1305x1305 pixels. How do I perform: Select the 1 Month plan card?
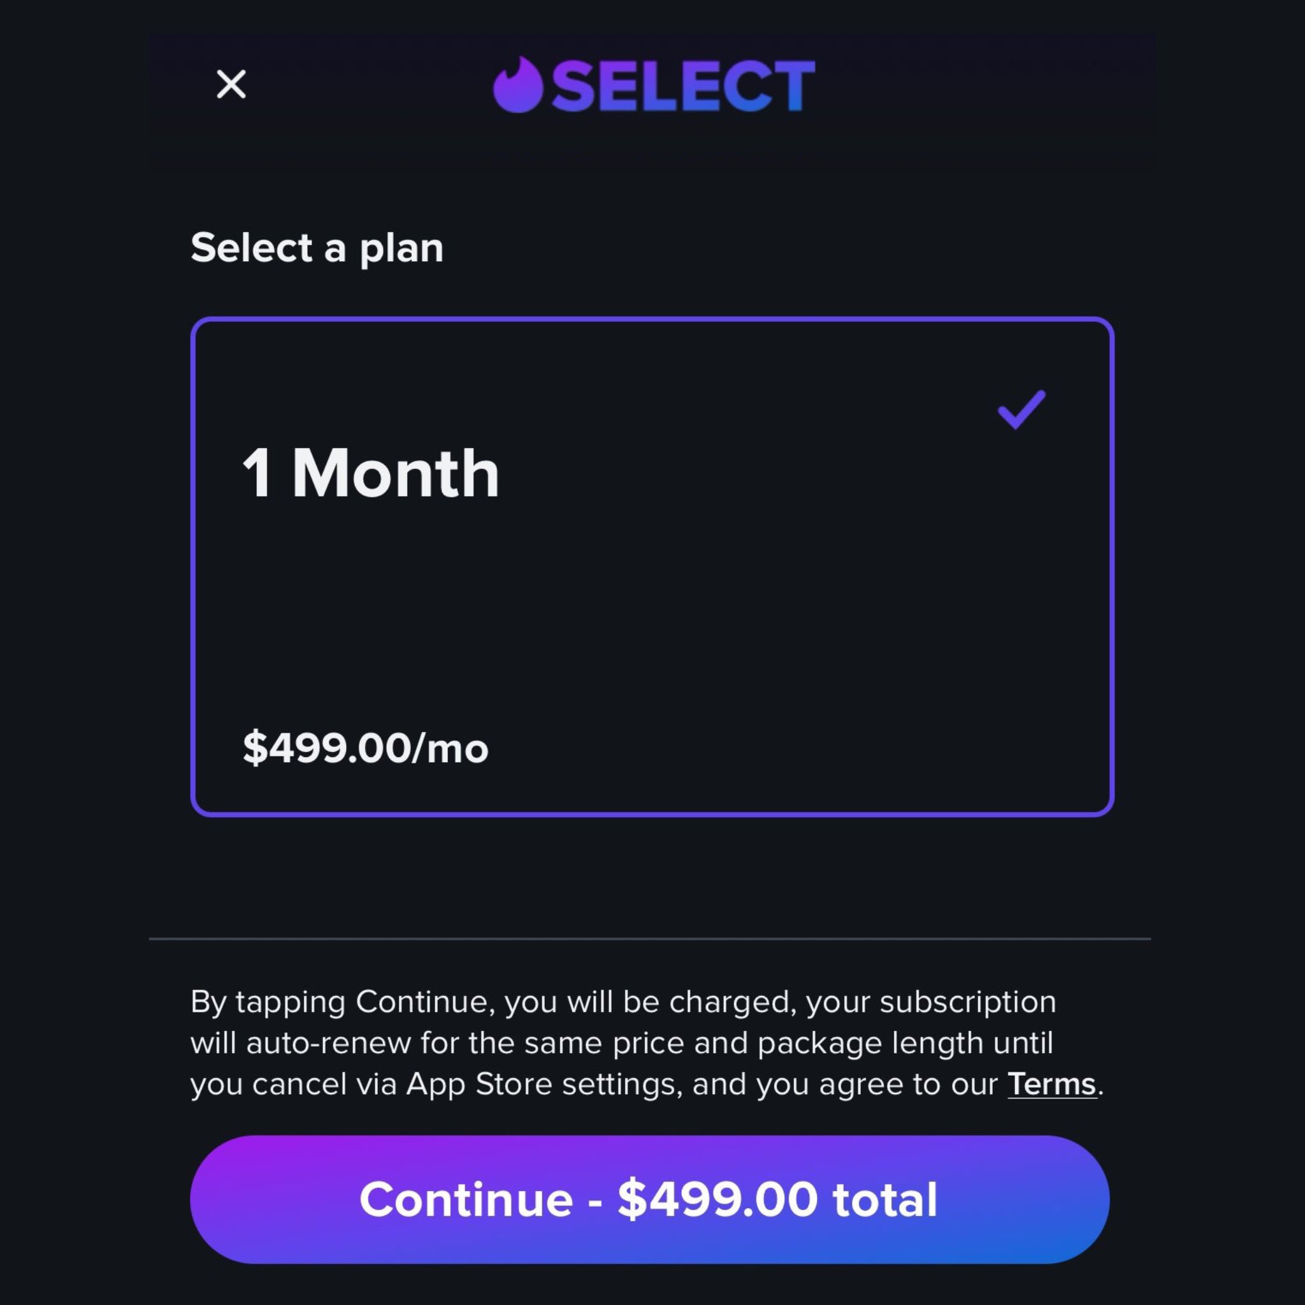click(652, 566)
